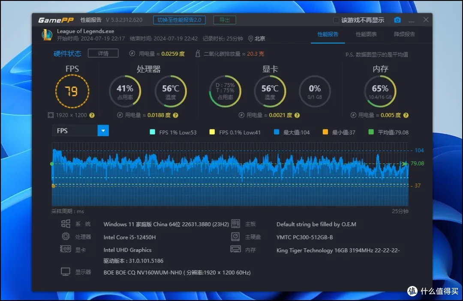Click the 显示器 monitor icon
This screenshot has height=301, width=463.
(x=66, y=271)
